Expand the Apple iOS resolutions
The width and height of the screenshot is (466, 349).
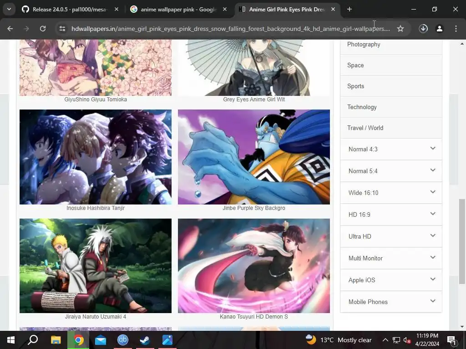click(391, 280)
